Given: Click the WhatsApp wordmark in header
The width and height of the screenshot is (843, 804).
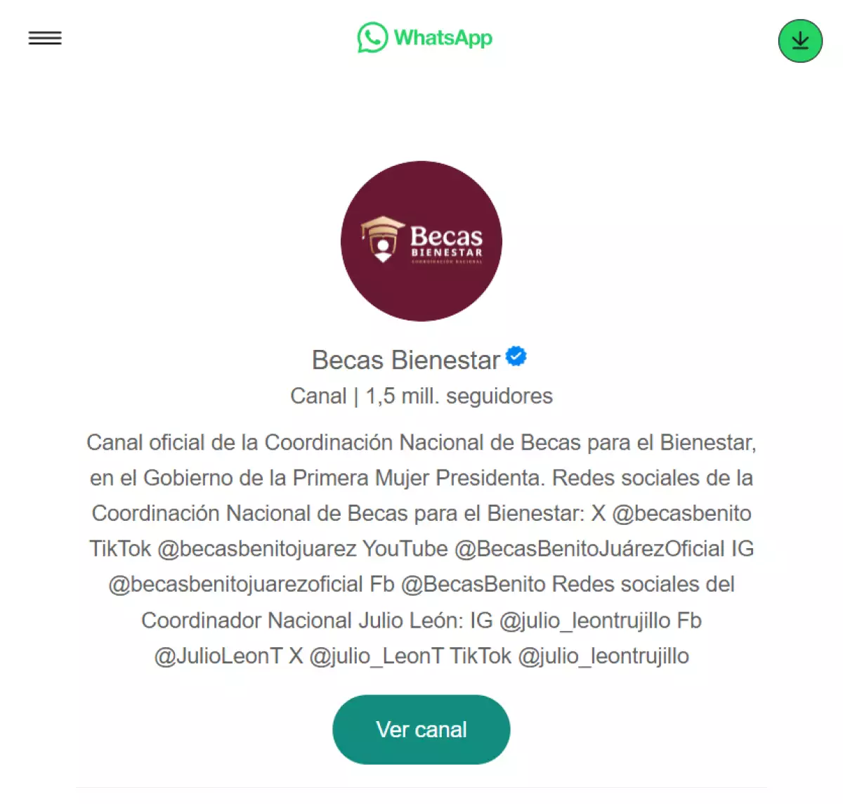Looking at the screenshot, I should coord(443,38).
